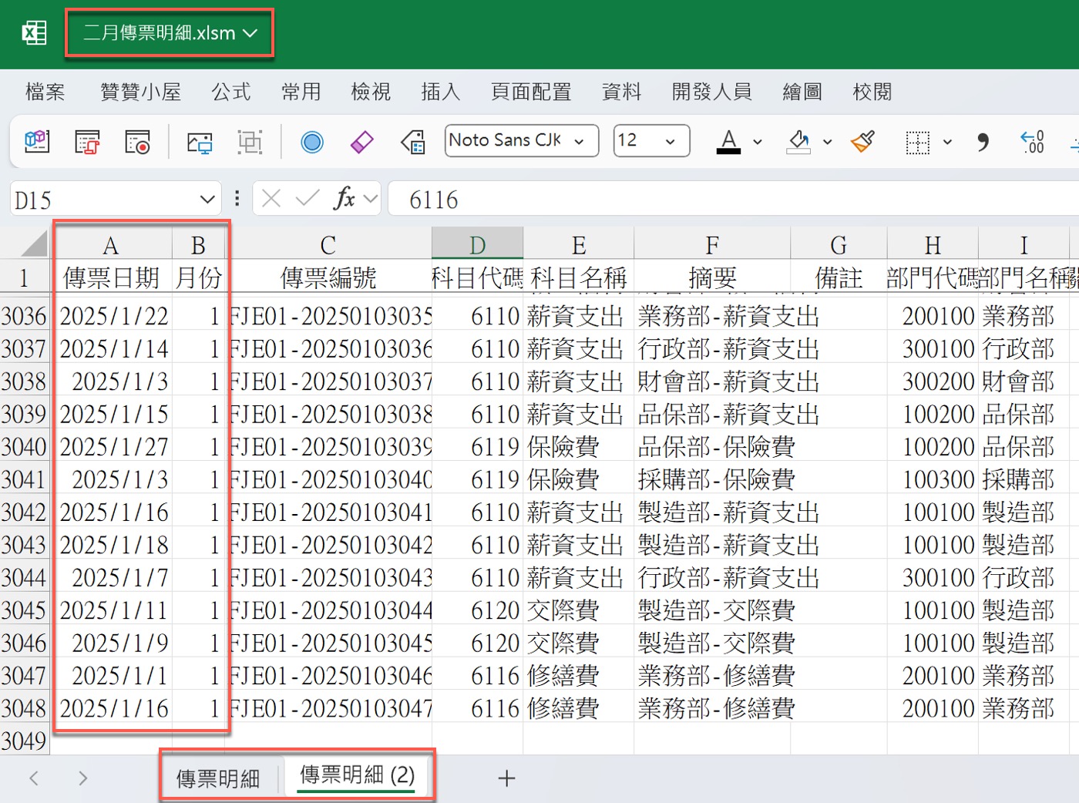Select cell FJE01-20250103039
This screenshot has width=1079, height=803.
[328, 446]
